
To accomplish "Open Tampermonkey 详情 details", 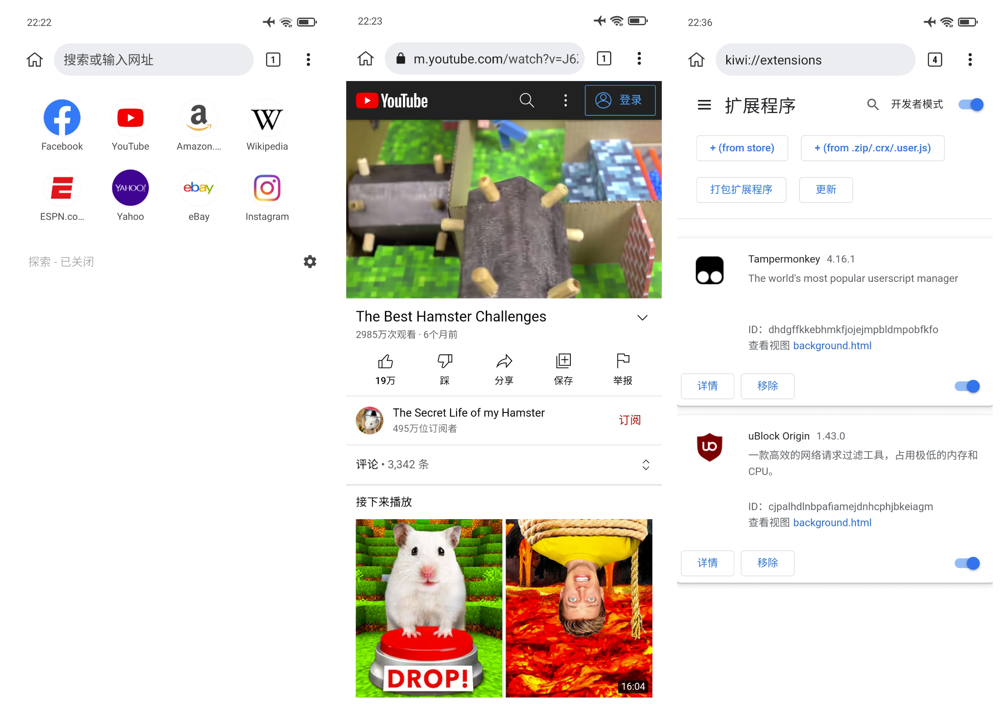I will click(x=707, y=386).
